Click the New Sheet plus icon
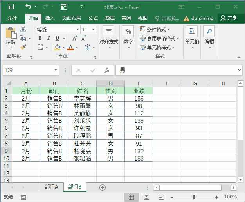 pos(103,188)
